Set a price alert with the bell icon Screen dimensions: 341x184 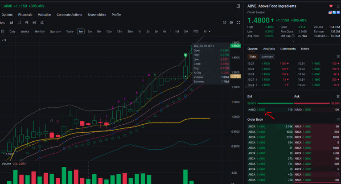click(x=338, y=6)
